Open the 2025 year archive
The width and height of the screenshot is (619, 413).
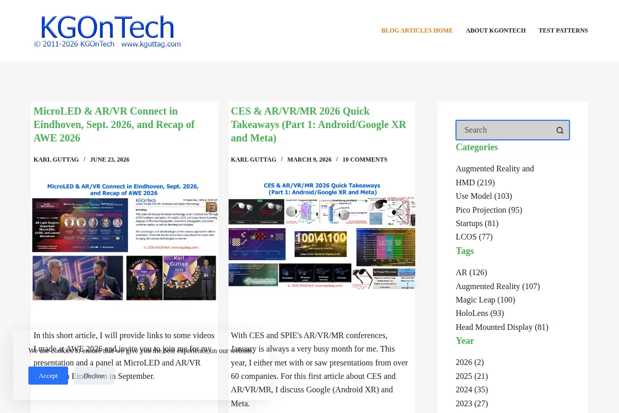pyautogui.click(x=472, y=376)
